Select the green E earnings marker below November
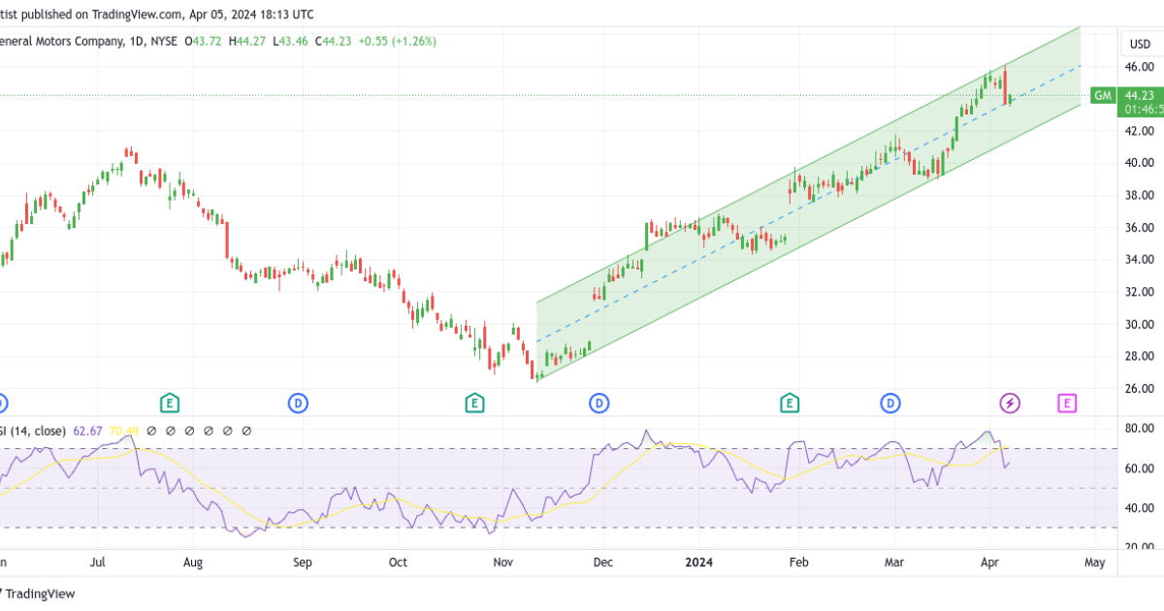 [475, 403]
